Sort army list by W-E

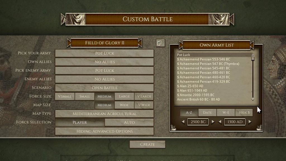(226, 113)
